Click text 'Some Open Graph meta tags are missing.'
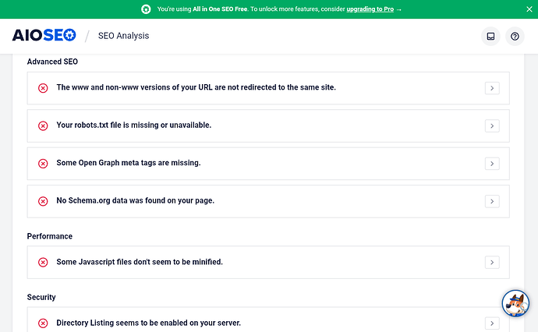538x332 pixels. pyautogui.click(x=129, y=163)
